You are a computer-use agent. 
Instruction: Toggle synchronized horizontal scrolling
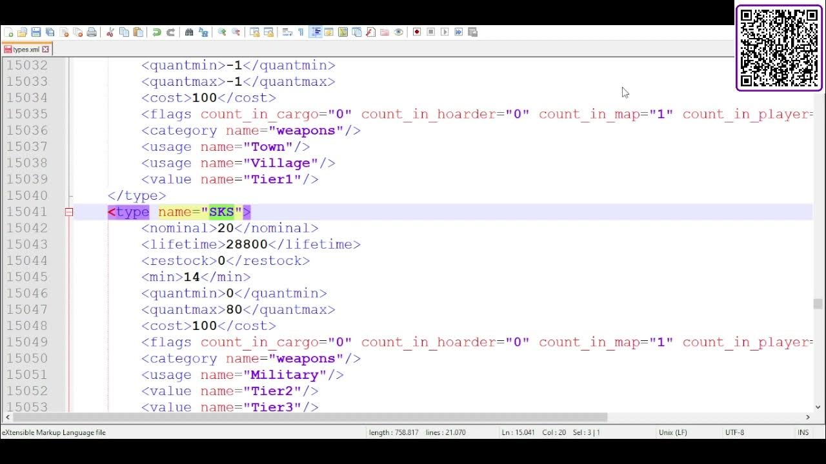coord(268,32)
